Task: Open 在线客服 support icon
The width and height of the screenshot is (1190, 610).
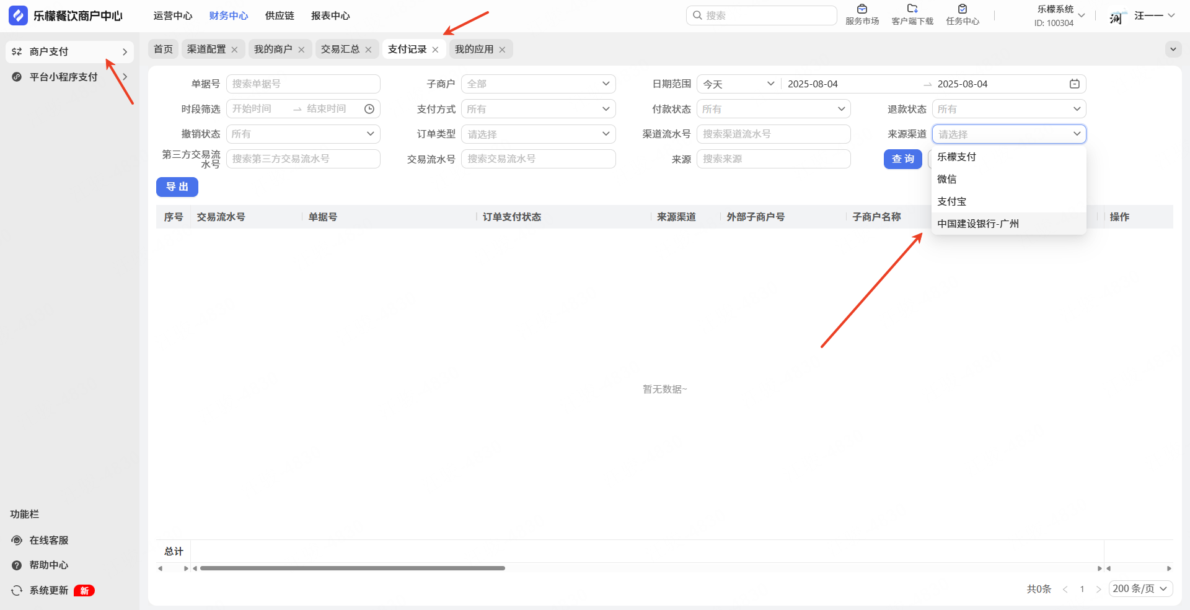Action: (17, 540)
